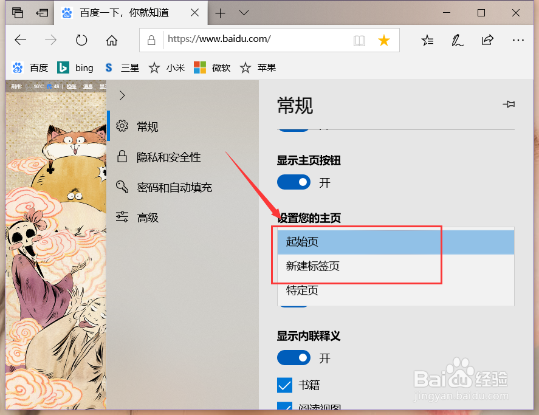This screenshot has height=415, width=539.
Task: Close the Baidu browser tab
Action: point(194,13)
